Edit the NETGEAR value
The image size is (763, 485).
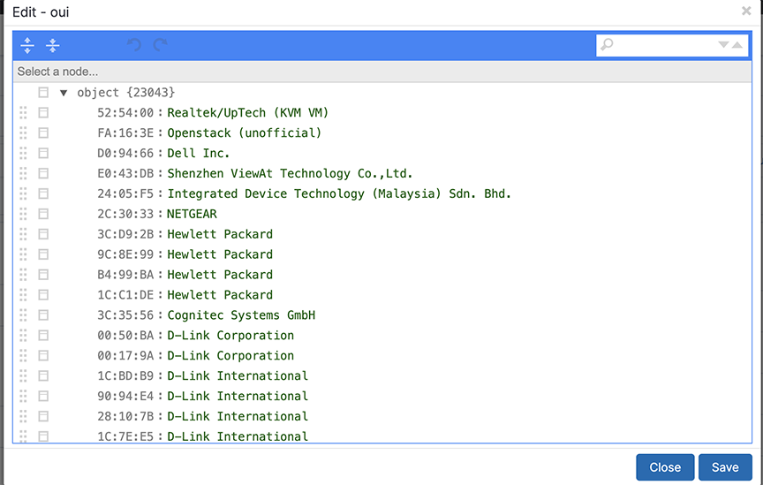pyautogui.click(x=192, y=214)
